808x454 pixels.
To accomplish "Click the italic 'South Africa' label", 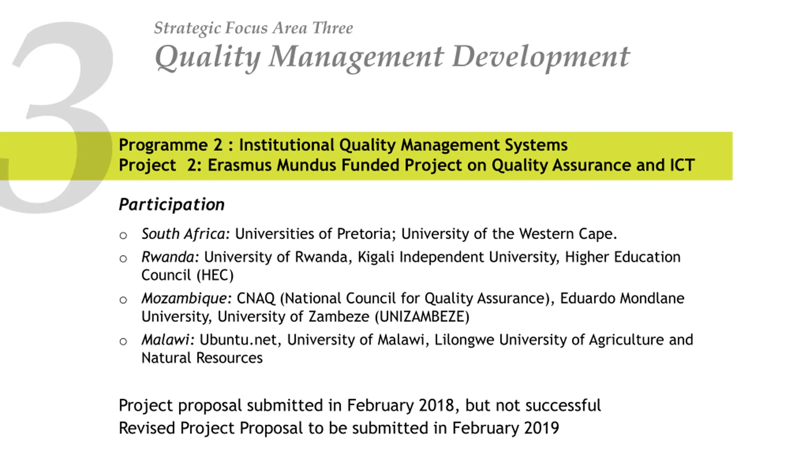I will pos(184,234).
